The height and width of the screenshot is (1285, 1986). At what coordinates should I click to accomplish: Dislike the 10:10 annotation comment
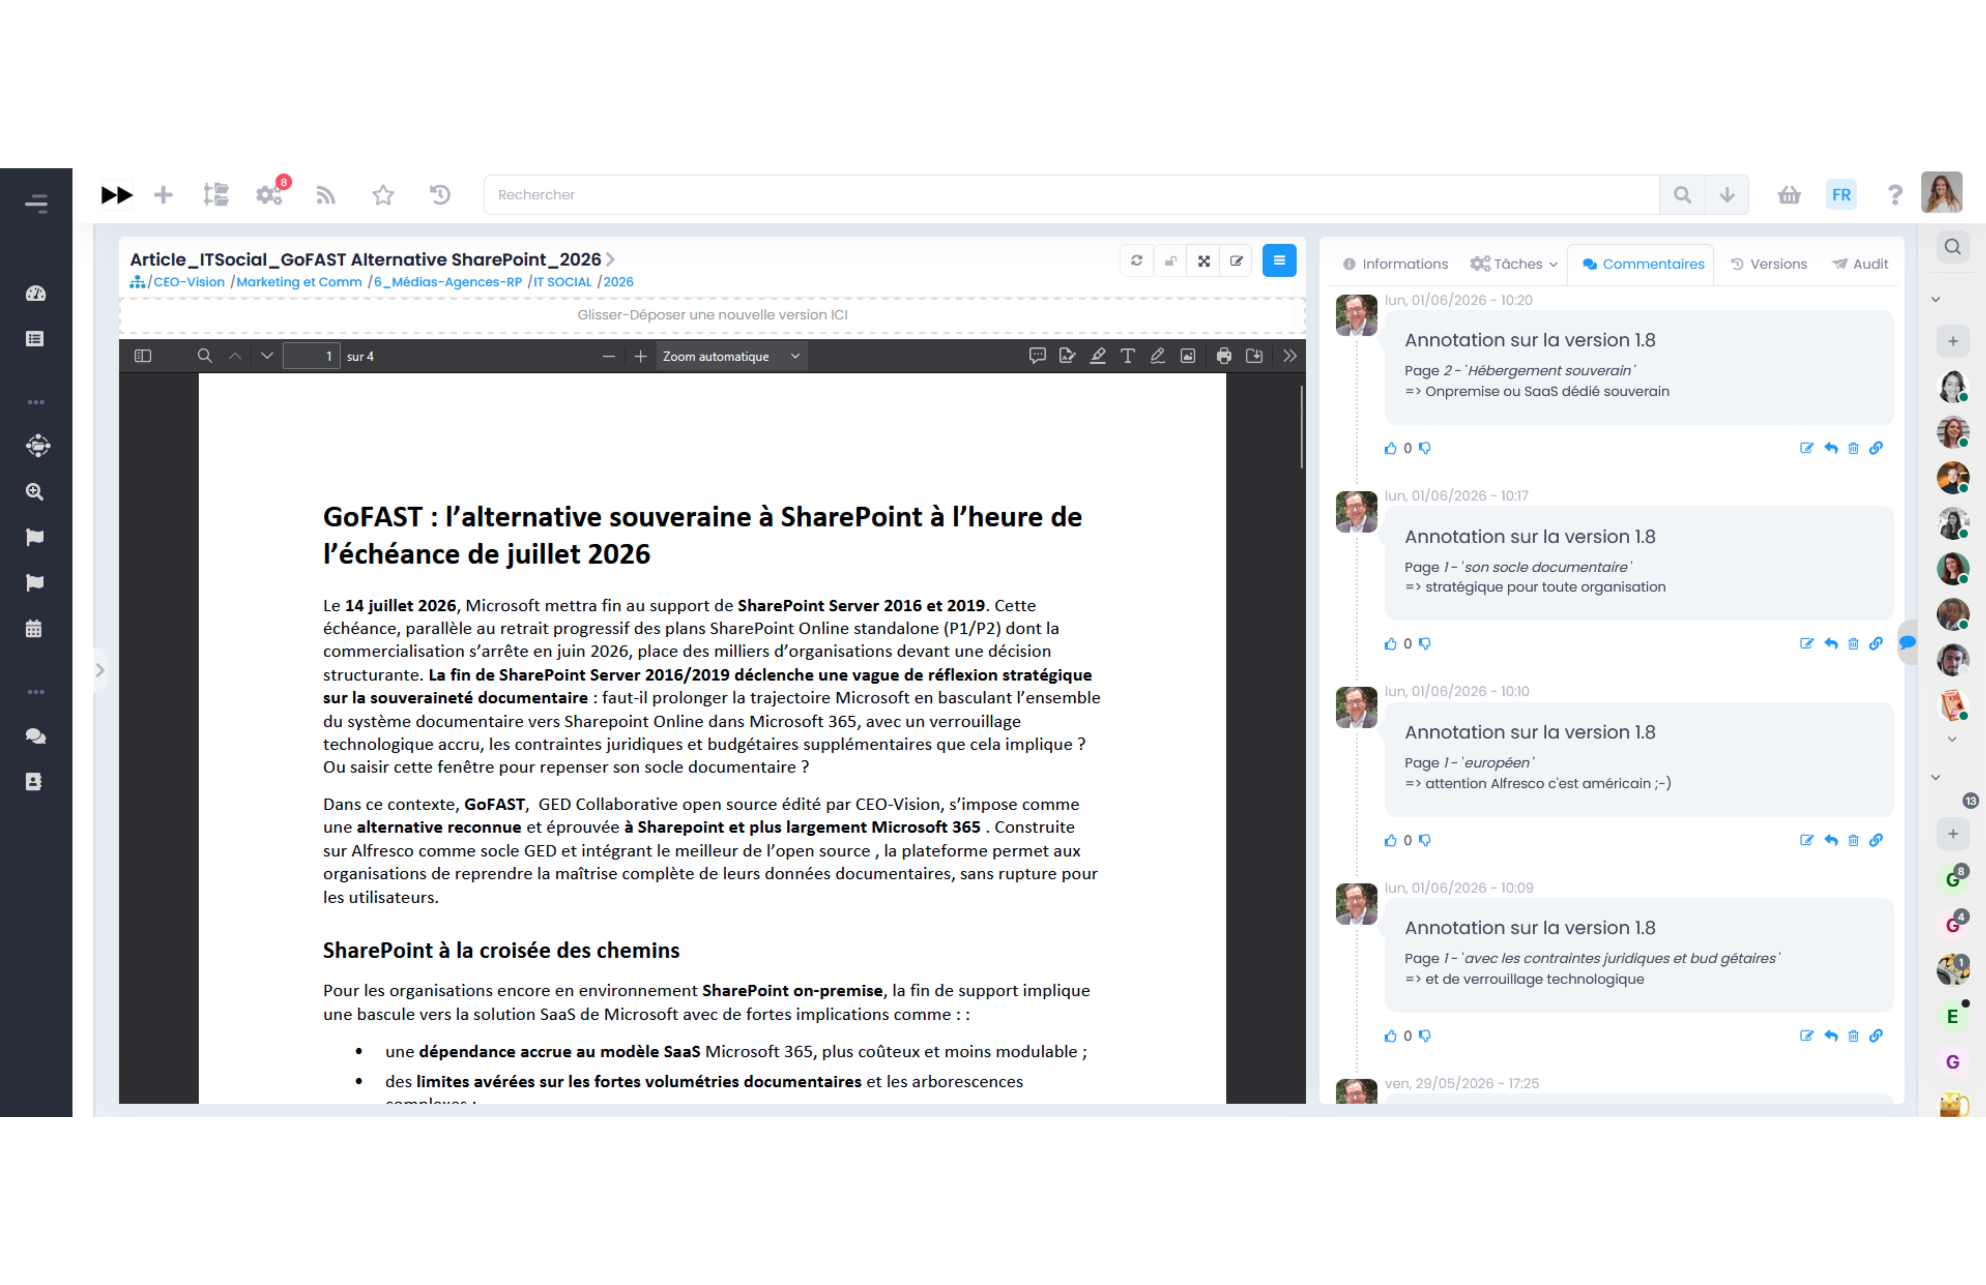[x=1425, y=840]
